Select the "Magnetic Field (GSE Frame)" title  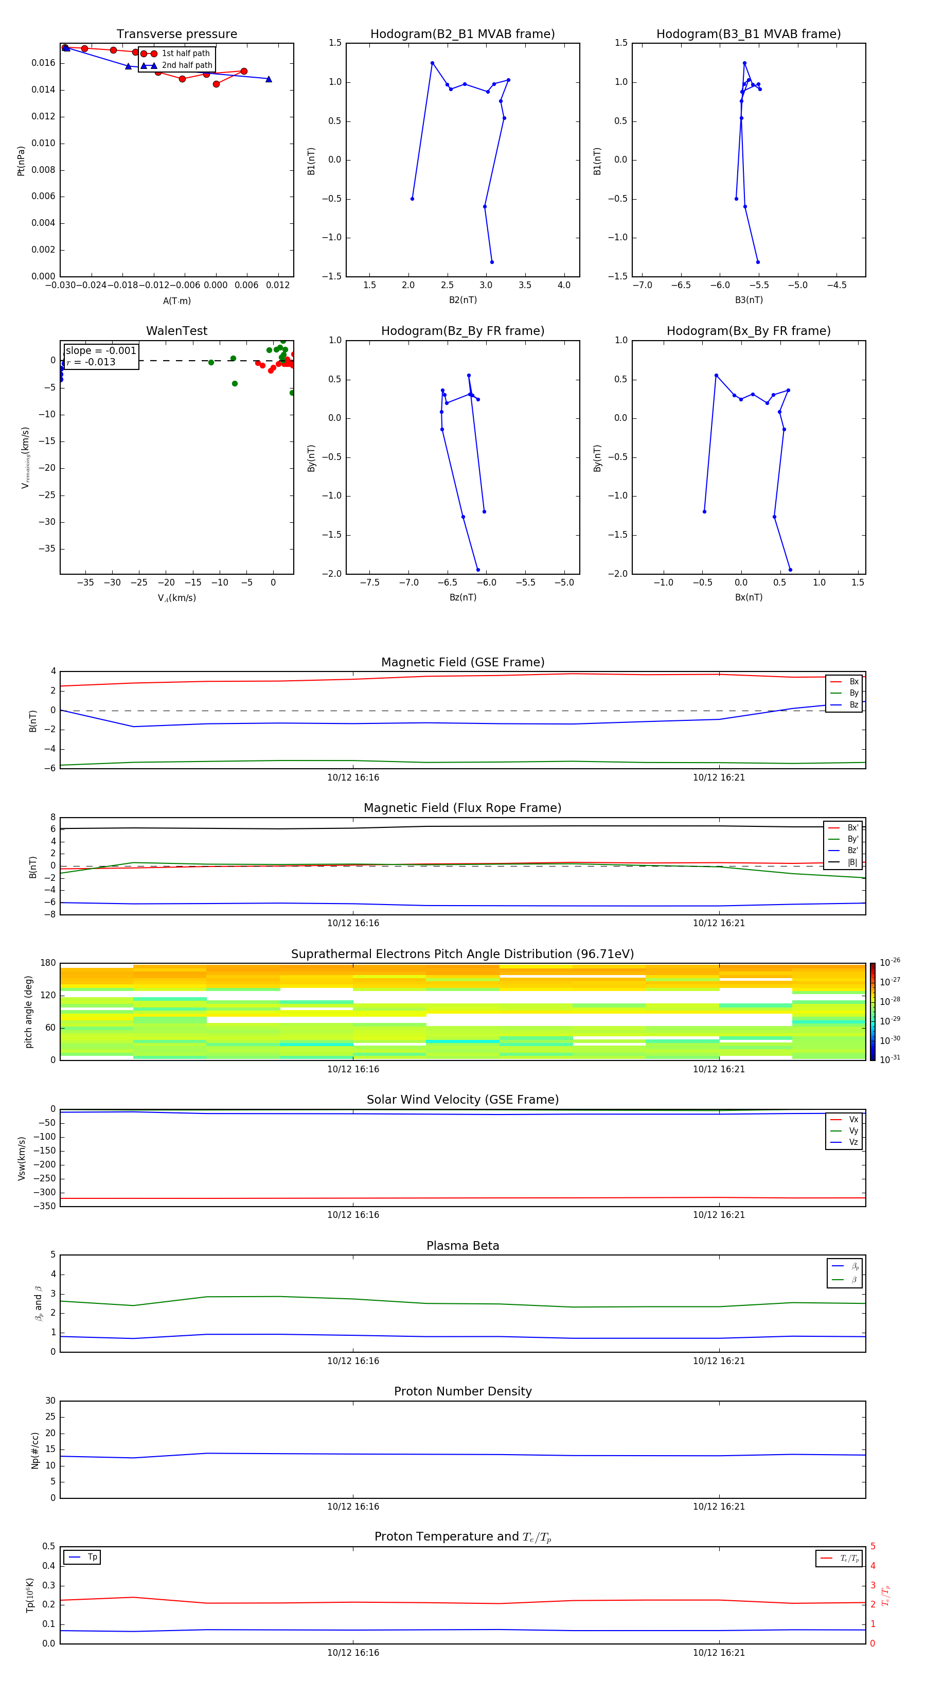pyautogui.click(x=462, y=662)
